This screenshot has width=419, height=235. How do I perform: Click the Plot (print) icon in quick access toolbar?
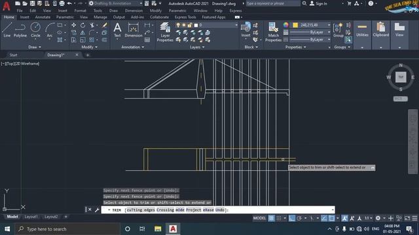click(62, 3)
